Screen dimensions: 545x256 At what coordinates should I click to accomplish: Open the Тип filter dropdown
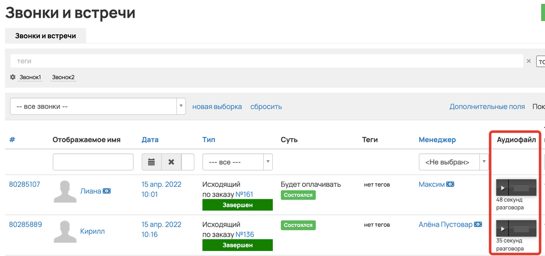click(237, 162)
